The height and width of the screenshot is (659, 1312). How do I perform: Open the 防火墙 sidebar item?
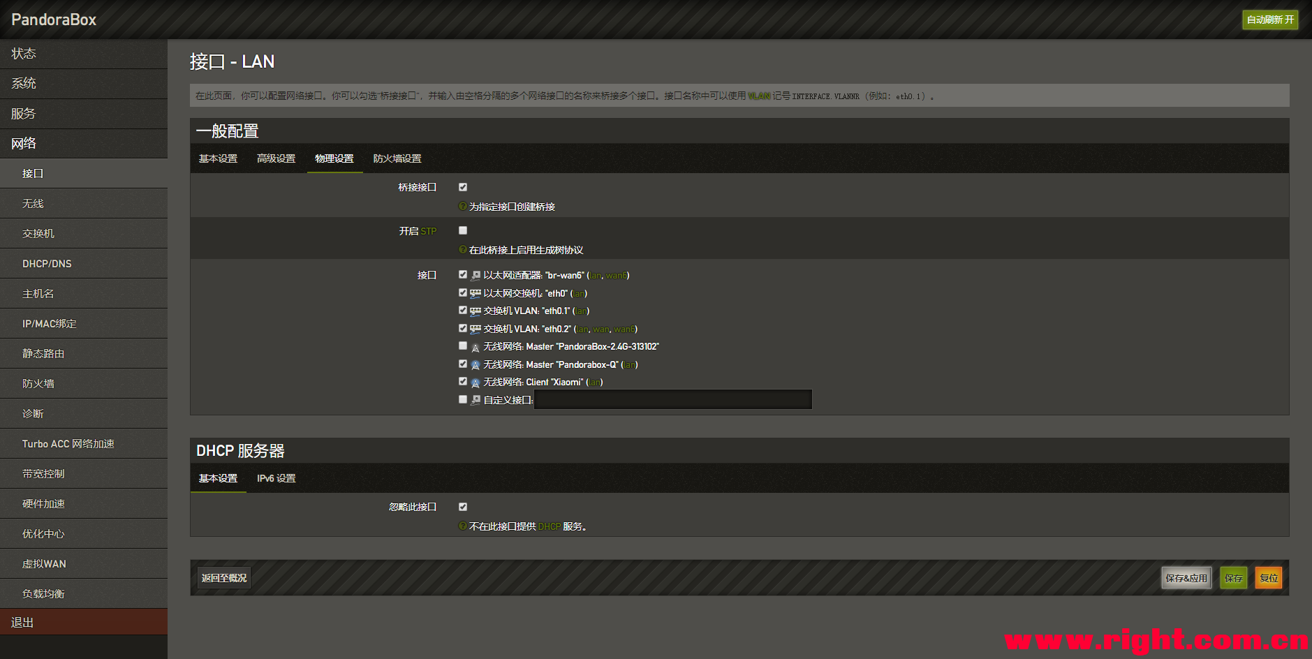coord(84,384)
